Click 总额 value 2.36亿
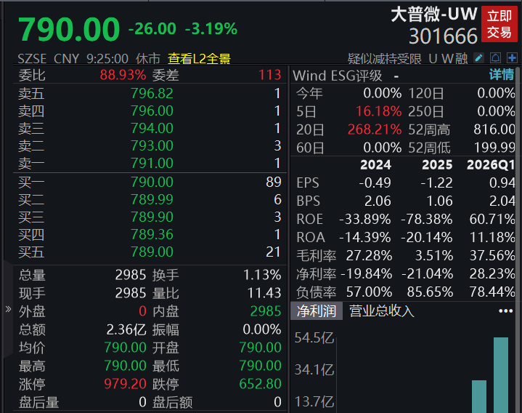This screenshot has height=413, width=522. 126,329
